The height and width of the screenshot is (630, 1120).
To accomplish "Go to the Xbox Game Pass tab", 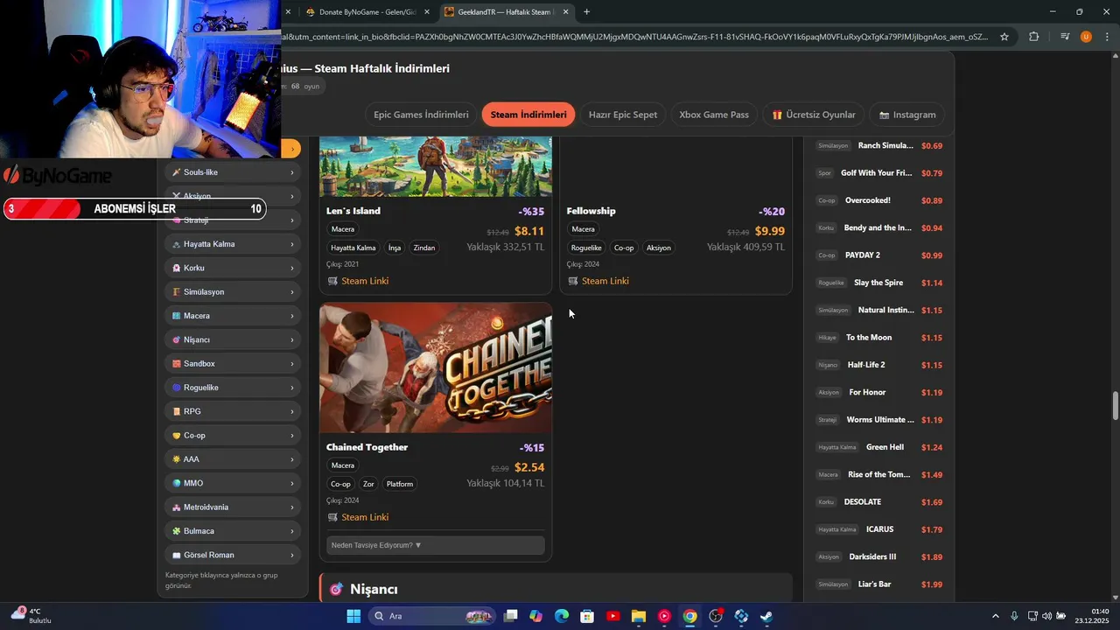I will [714, 115].
